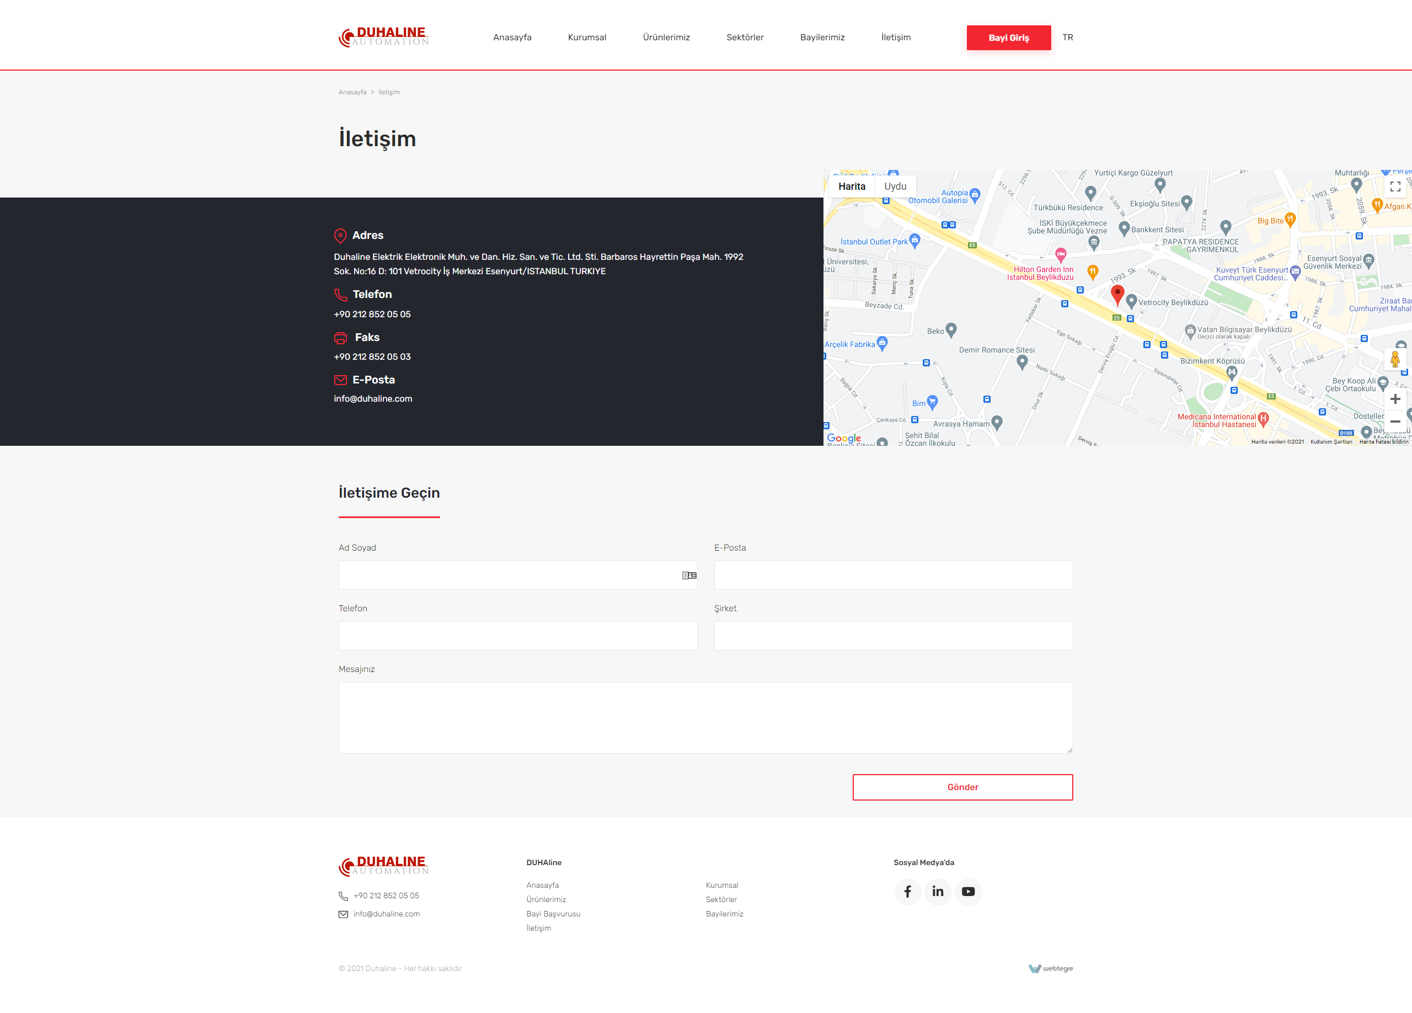Open the TR language selector
This screenshot has width=1412, height=1013.
[1067, 38]
